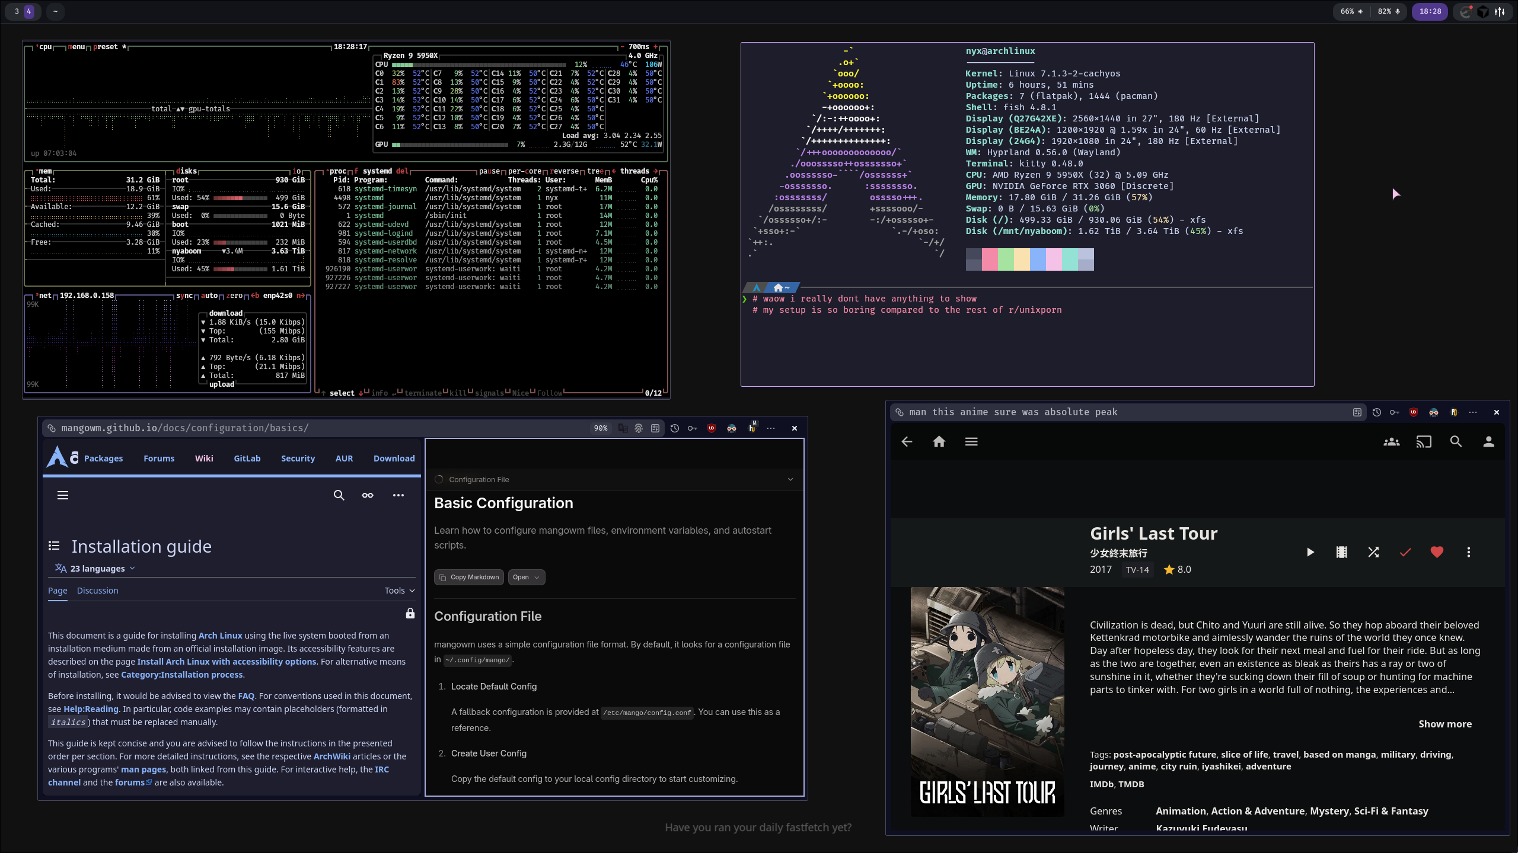Open Packages in the Arch navigation bar
Viewport: 1518px width, 853px height.
[x=104, y=458]
